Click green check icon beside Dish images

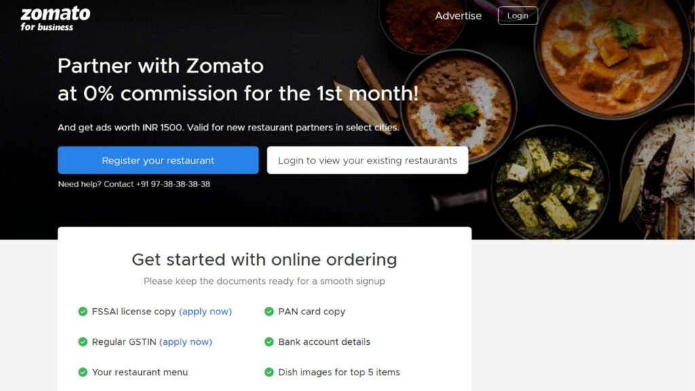pos(269,372)
